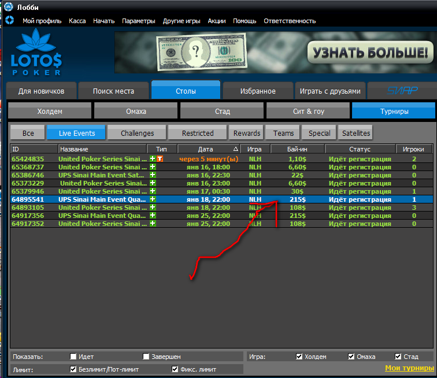437x378 pixels.
Task: Select the Стад game tab
Action: point(222,111)
